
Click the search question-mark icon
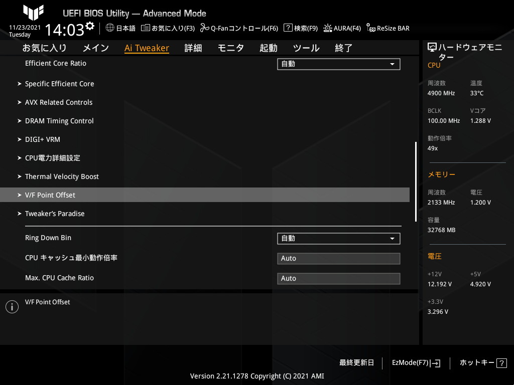click(x=288, y=28)
